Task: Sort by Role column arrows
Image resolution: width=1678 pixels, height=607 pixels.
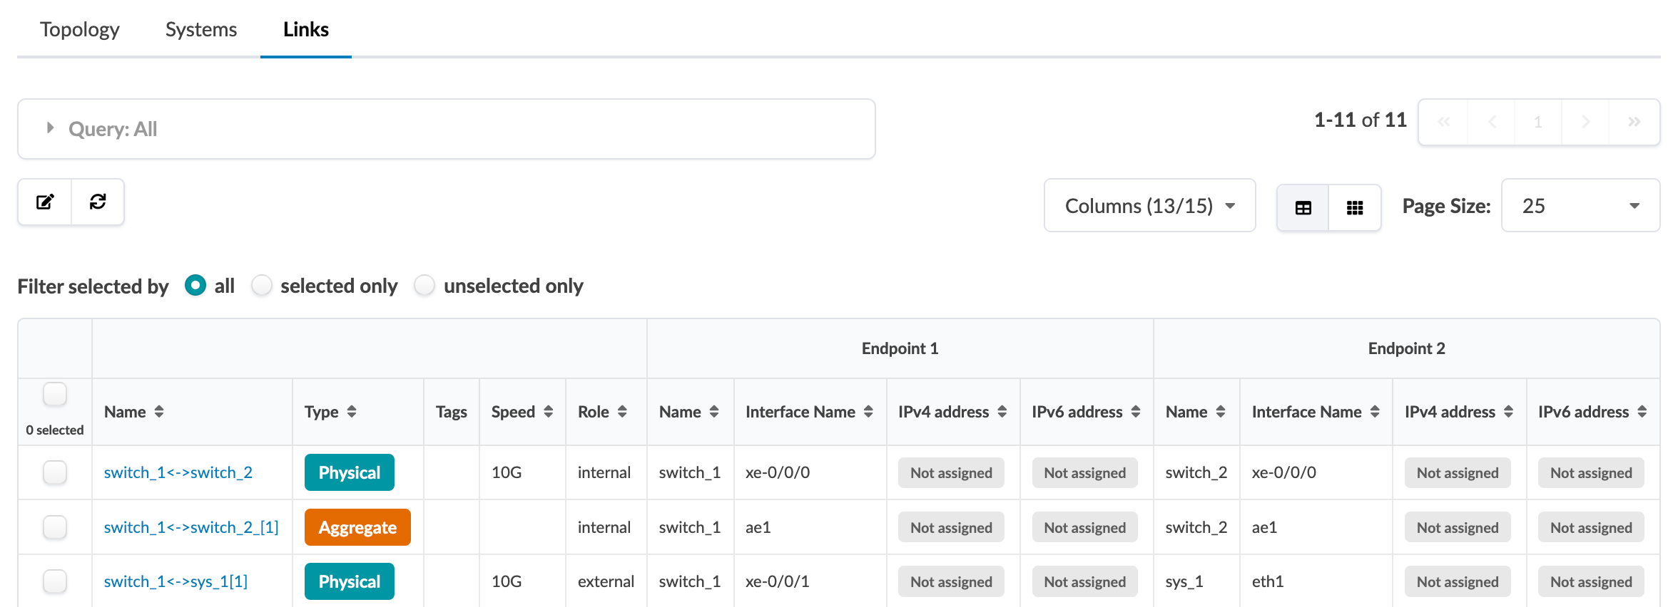Action: click(x=622, y=412)
